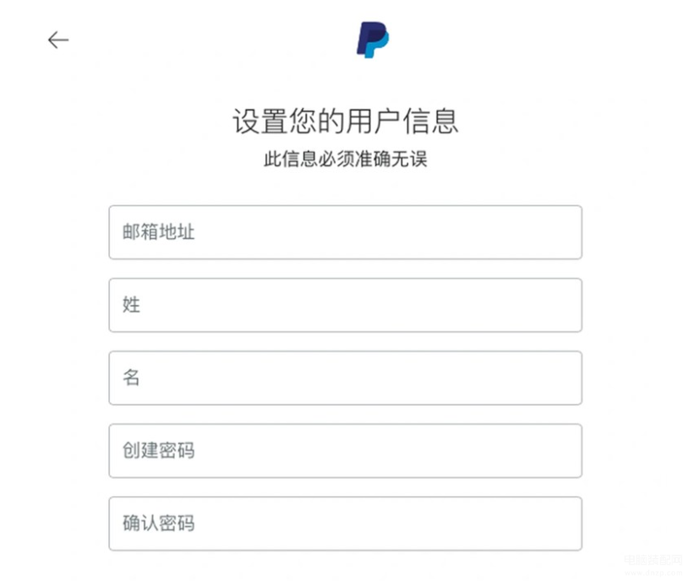Click the 设置您的用户信息 heading
The image size is (691, 584).
point(345,122)
